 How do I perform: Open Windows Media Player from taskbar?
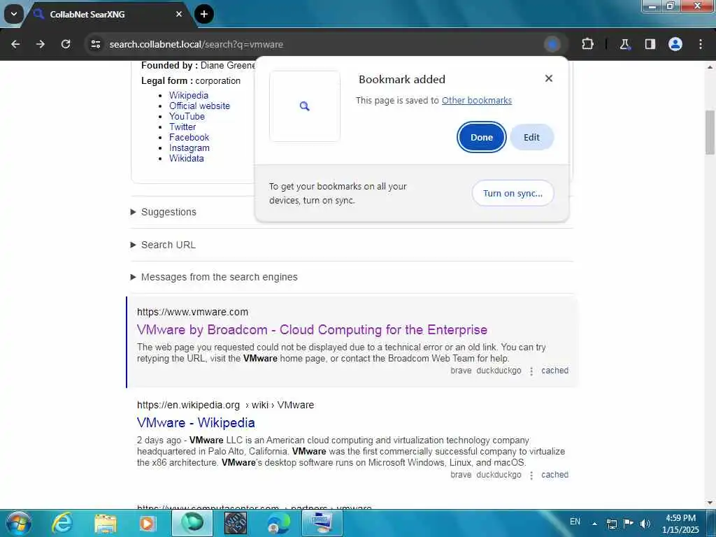(x=148, y=523)
